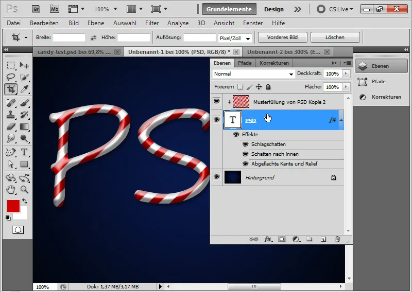Click the link layers icon

pyautogui.click(x=253, y=239)
